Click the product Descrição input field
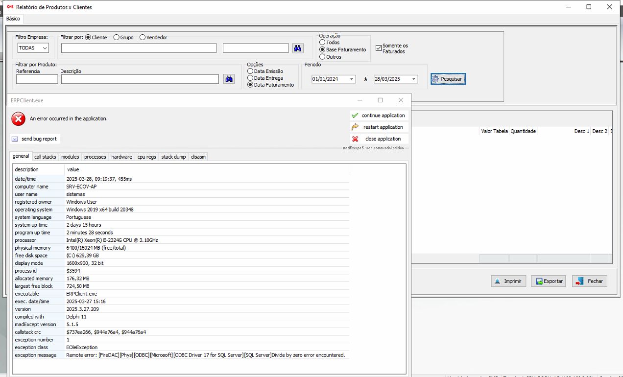The image size is (623, 377). [x=140, y=79]
